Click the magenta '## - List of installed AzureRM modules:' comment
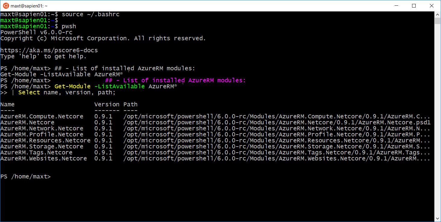Image resolution: width=441 pixels, height=222 pixels. tap(175, 81)
